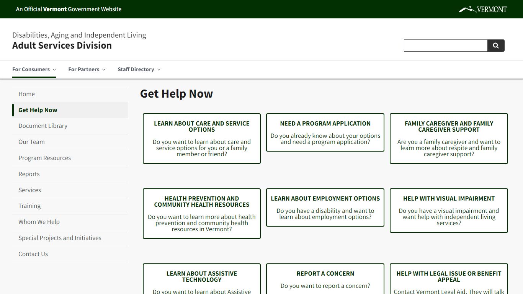Viewport: 523px width, 294px height.
Task: Open Contact Us sidebar link
Action: 70,254
